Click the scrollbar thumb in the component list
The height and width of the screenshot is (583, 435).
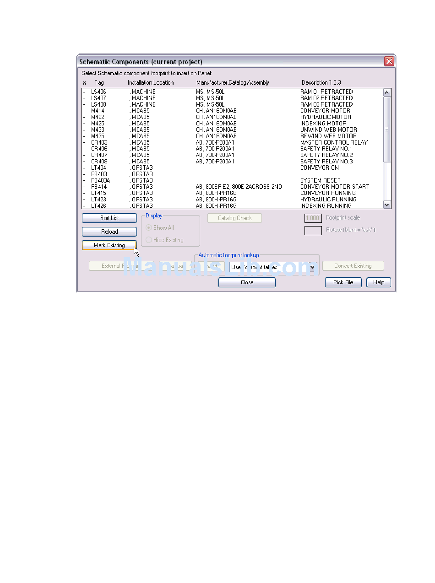tap(387, 130)
